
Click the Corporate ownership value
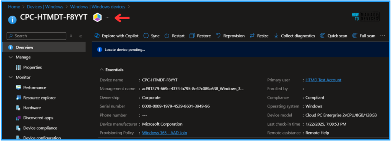(x=151, y=97)
